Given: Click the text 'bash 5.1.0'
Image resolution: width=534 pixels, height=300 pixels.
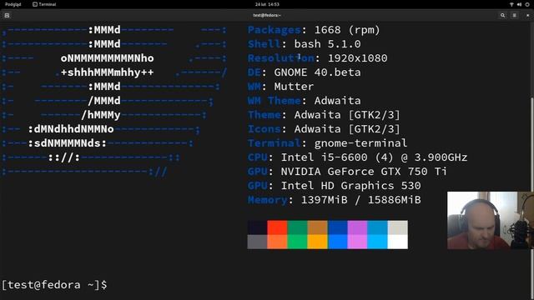Looking at the screenshot, I should point(327,44).
